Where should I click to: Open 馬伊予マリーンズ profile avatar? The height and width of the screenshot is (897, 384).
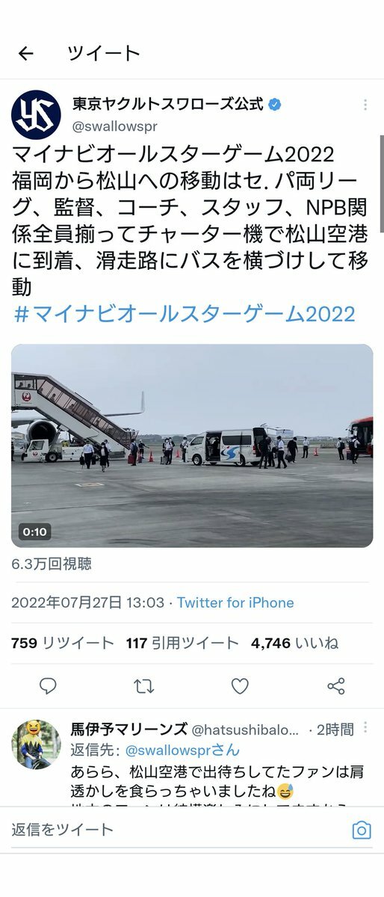[36, 745]
